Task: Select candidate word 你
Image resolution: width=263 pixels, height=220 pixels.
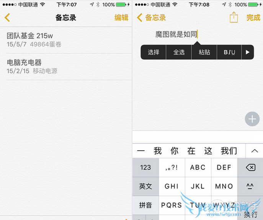Action: (x=175, y=151)
